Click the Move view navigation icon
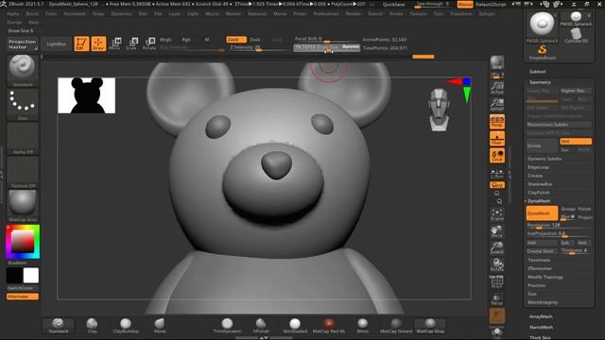The height and width of the screenshot is (340, 605). (497, 231)
